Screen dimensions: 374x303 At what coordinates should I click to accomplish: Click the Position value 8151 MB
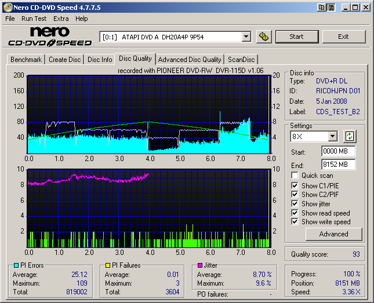(347, 283)
